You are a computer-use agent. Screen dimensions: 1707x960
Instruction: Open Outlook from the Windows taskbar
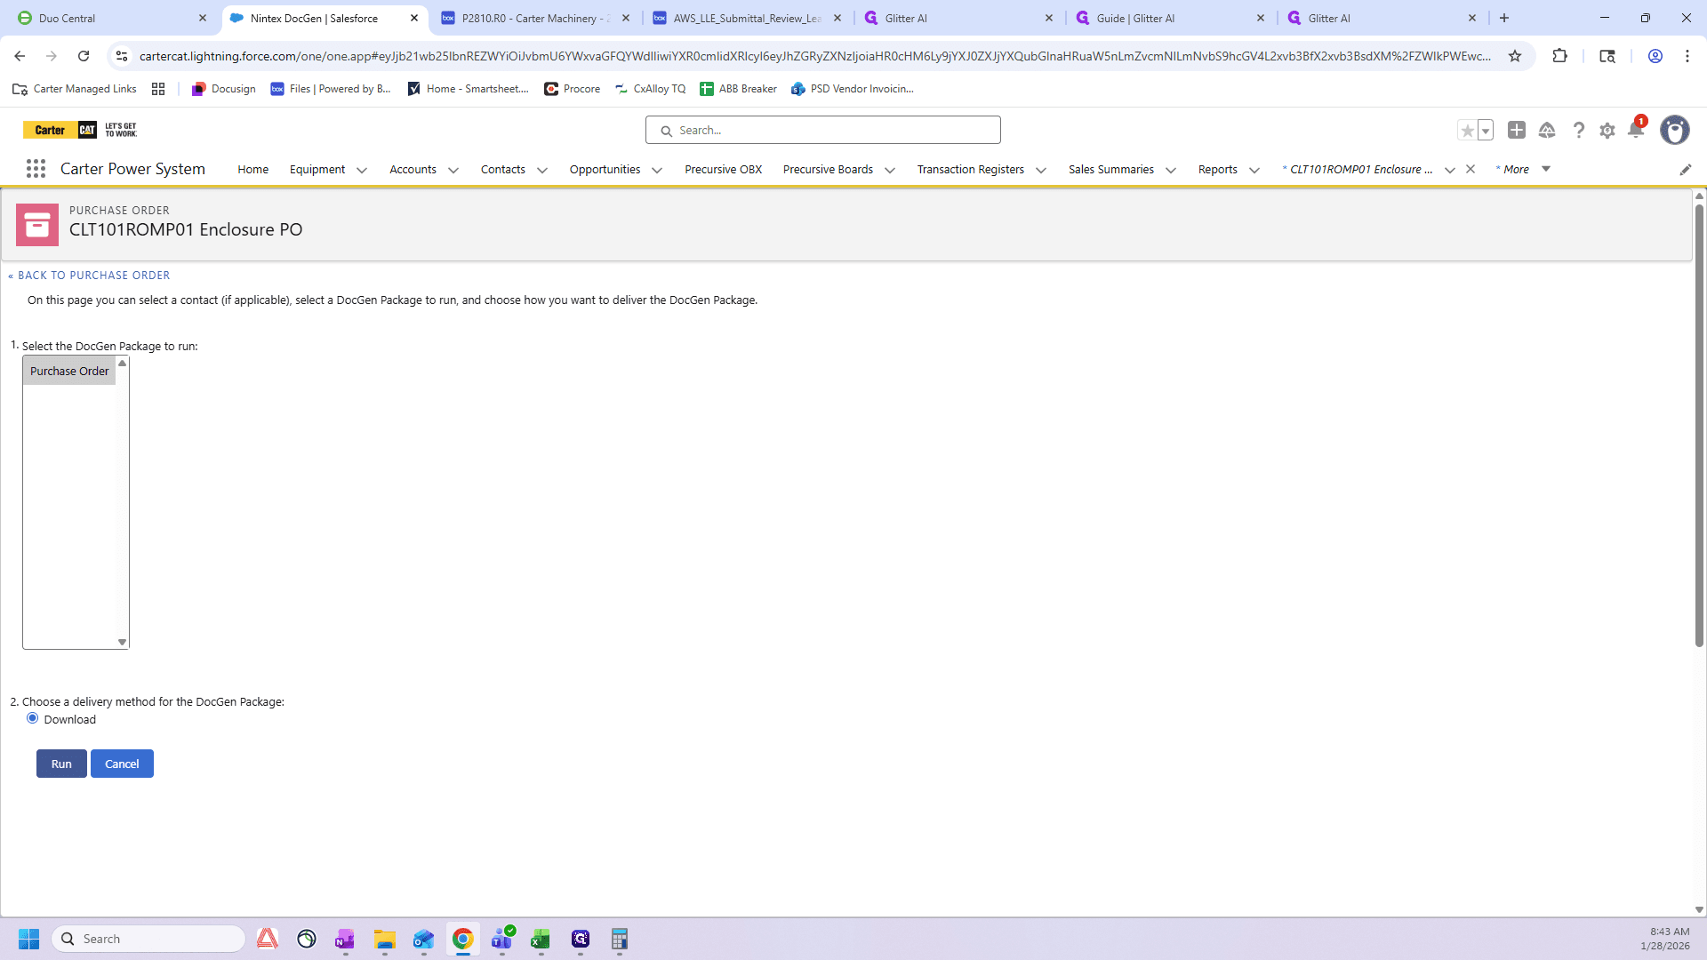point(423,939)
